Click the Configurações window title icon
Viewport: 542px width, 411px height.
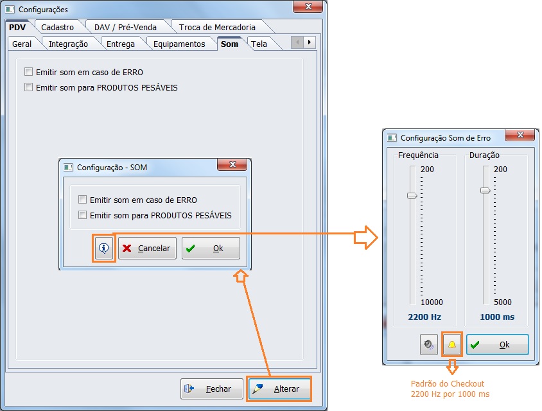10,10
